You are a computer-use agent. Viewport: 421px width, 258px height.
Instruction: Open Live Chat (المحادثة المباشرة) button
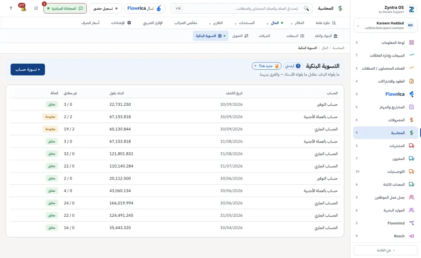click(65, 8)
